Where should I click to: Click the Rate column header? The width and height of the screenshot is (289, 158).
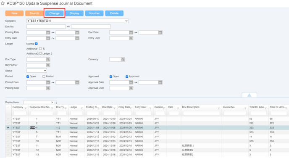(x=171, y=107)
